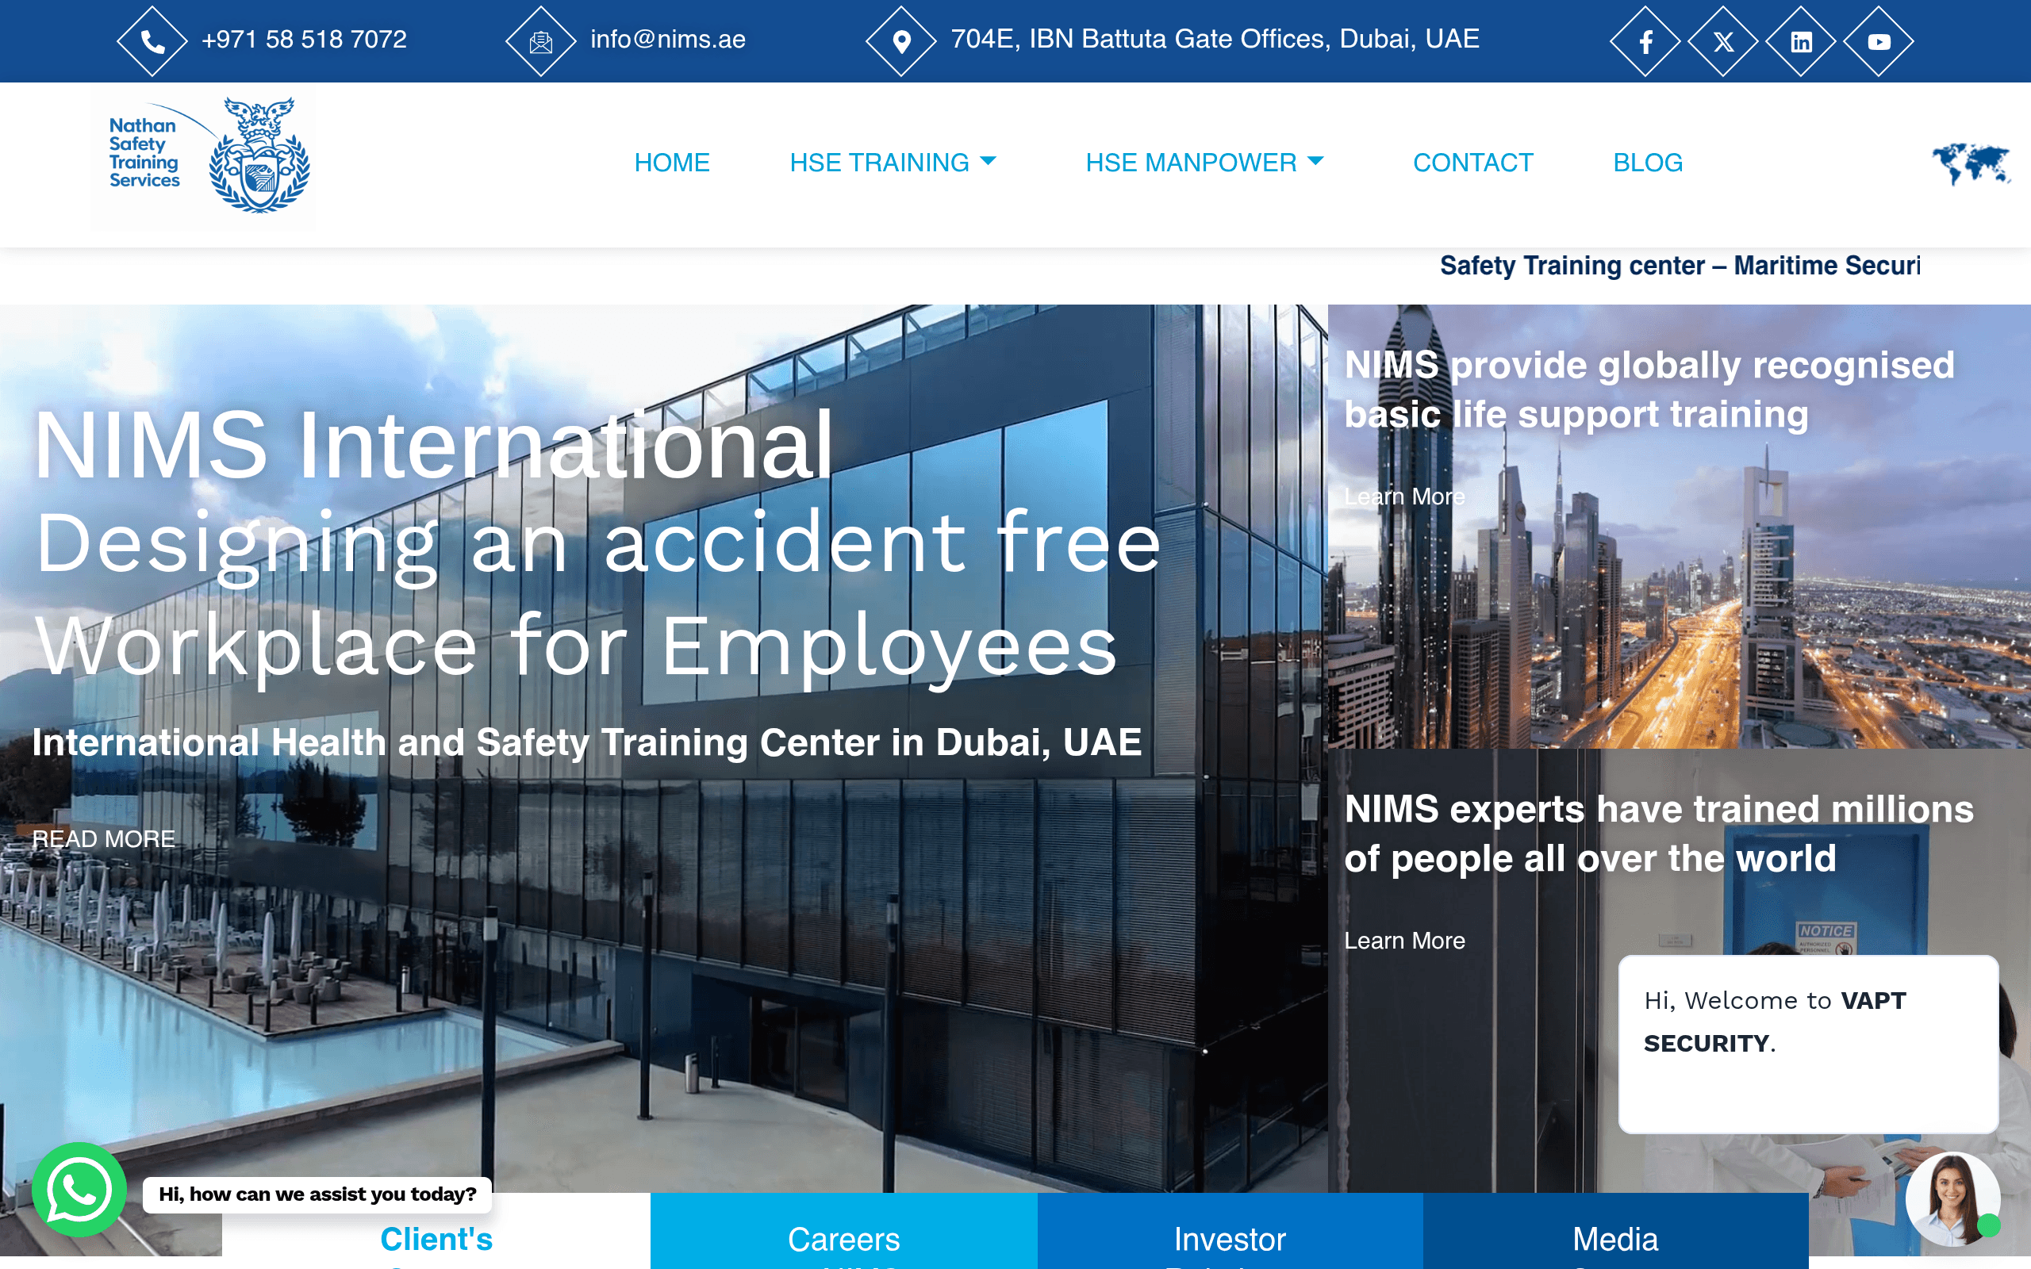Open the BLOG menu item
The width and height of the screenshot is (2031, 1269).
point(1648,162)
